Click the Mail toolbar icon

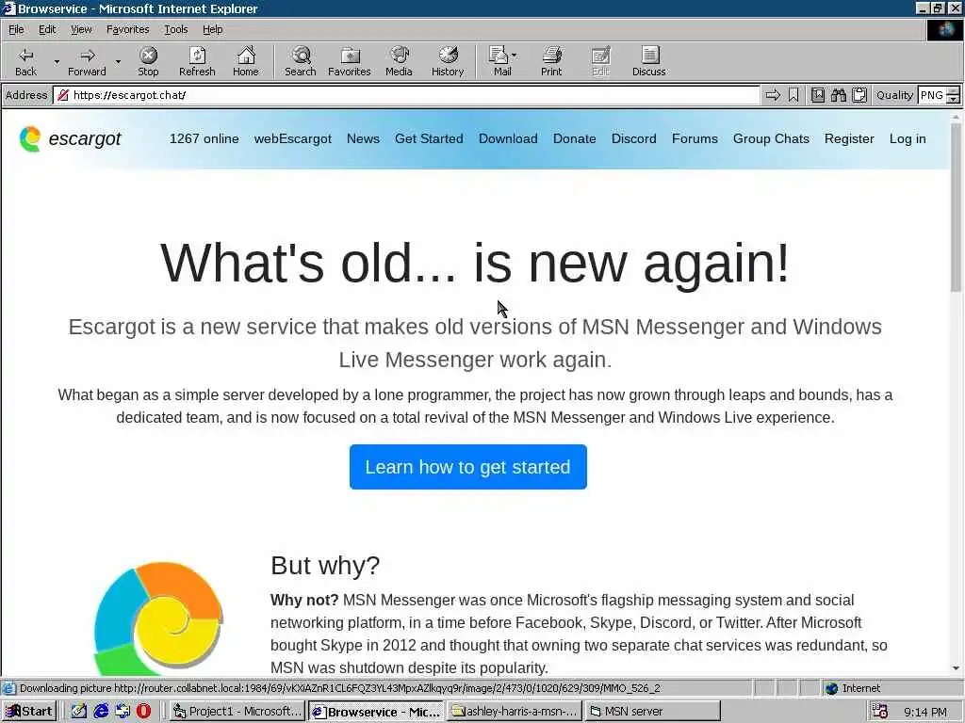pos(499,61)
